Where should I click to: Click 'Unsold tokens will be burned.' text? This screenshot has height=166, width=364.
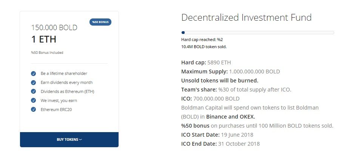(x=220, y=81)
